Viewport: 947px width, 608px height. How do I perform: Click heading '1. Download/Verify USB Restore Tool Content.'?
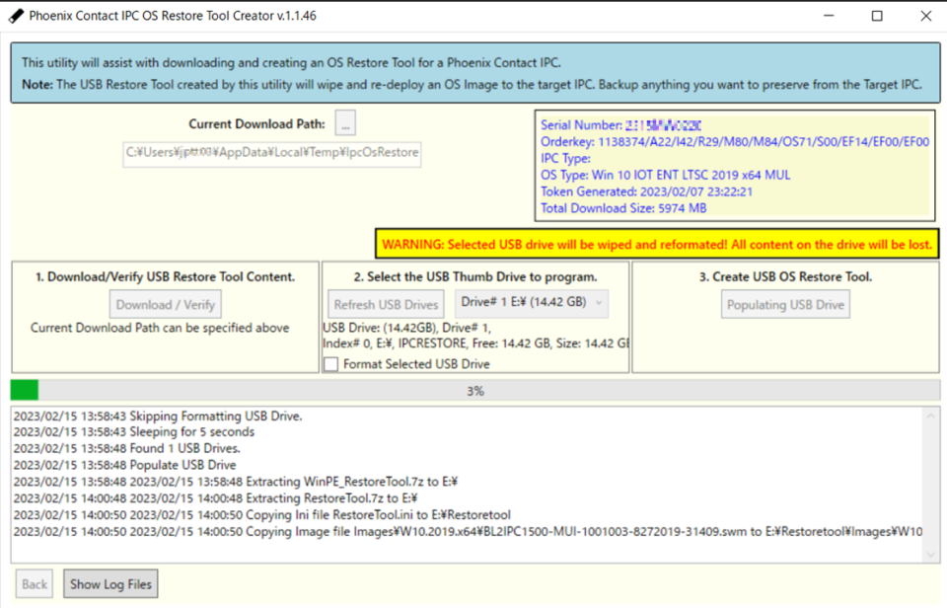click(x=166, y=276)
